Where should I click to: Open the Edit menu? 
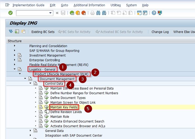click(53, 5)
